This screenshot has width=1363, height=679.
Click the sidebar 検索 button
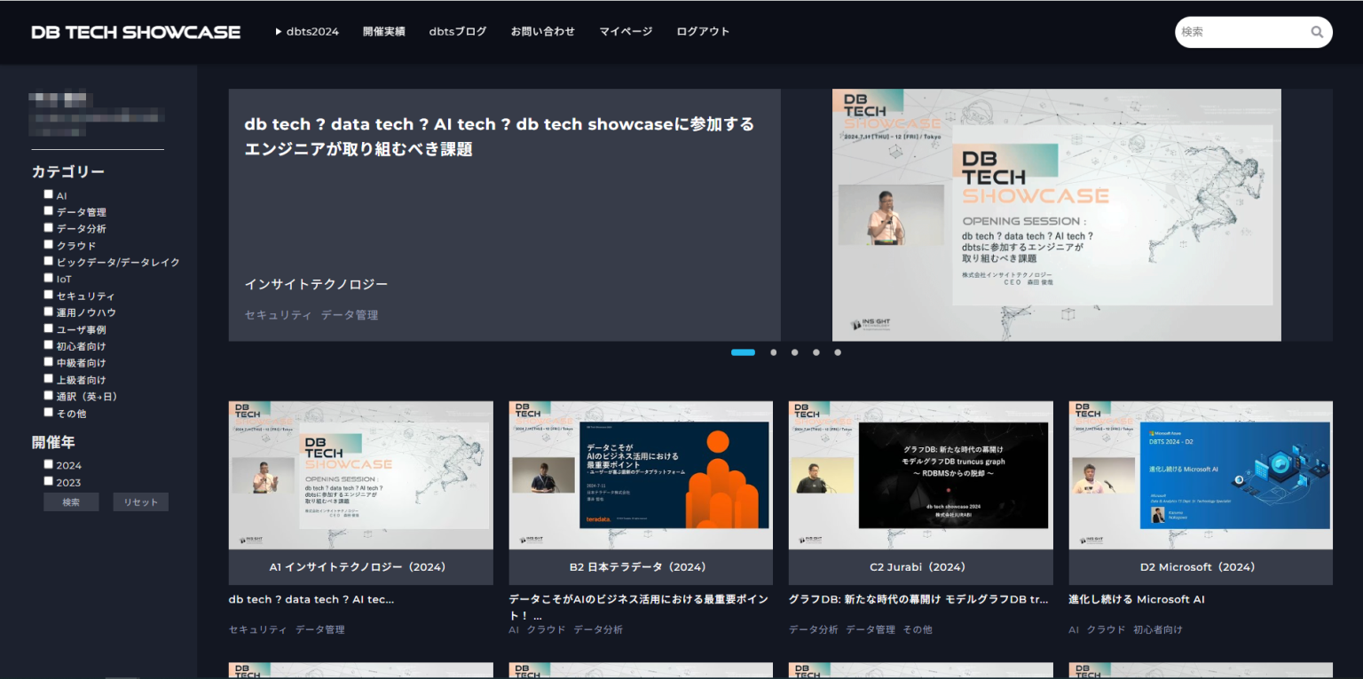coord(71,502)
